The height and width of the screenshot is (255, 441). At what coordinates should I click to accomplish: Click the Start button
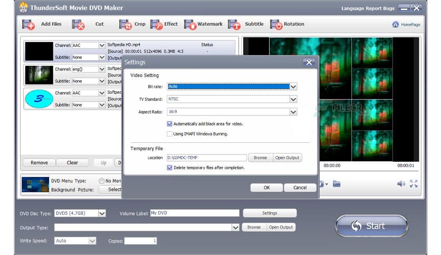[371, 226]
